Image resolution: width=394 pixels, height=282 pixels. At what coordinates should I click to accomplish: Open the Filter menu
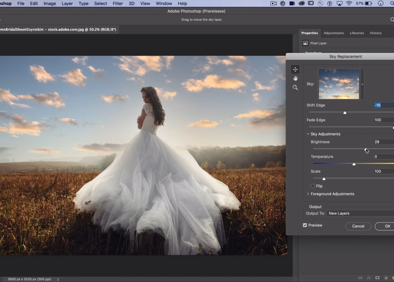[x=118, y=3]
